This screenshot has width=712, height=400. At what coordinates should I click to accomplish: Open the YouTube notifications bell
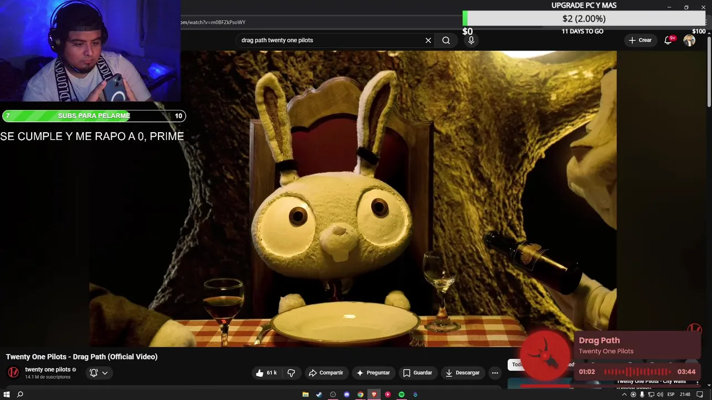pyautogui.click(x=669, y=40)
